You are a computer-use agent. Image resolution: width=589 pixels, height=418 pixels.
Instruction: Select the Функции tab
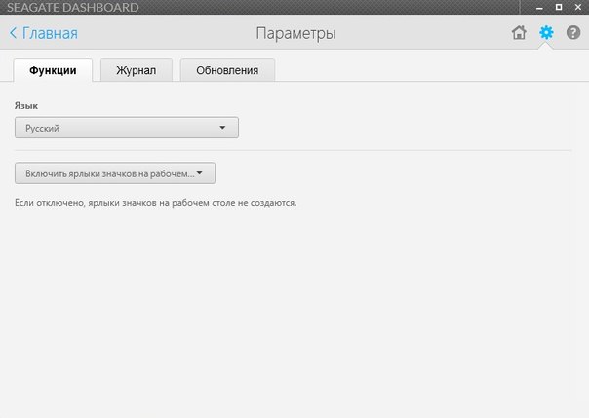coord(53,70)
